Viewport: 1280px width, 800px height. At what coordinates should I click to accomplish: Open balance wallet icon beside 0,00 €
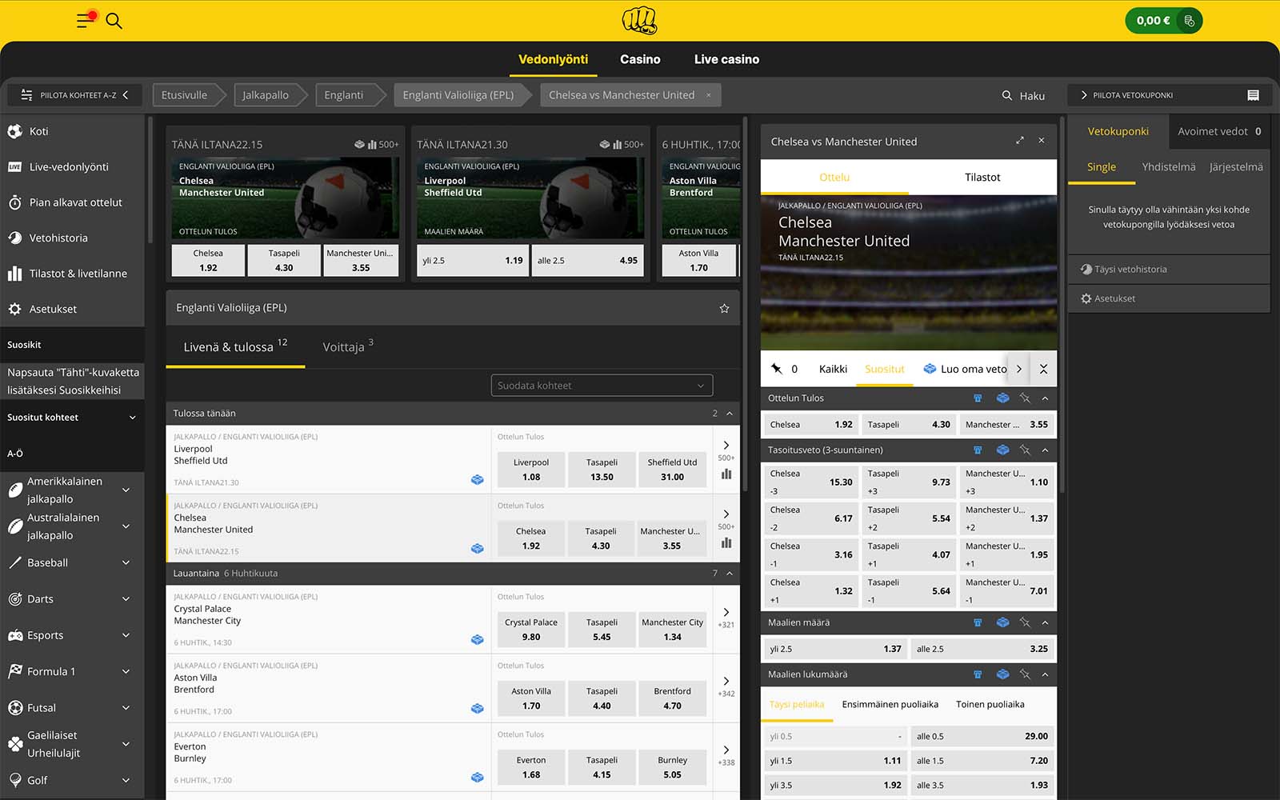click(1190, 21)
